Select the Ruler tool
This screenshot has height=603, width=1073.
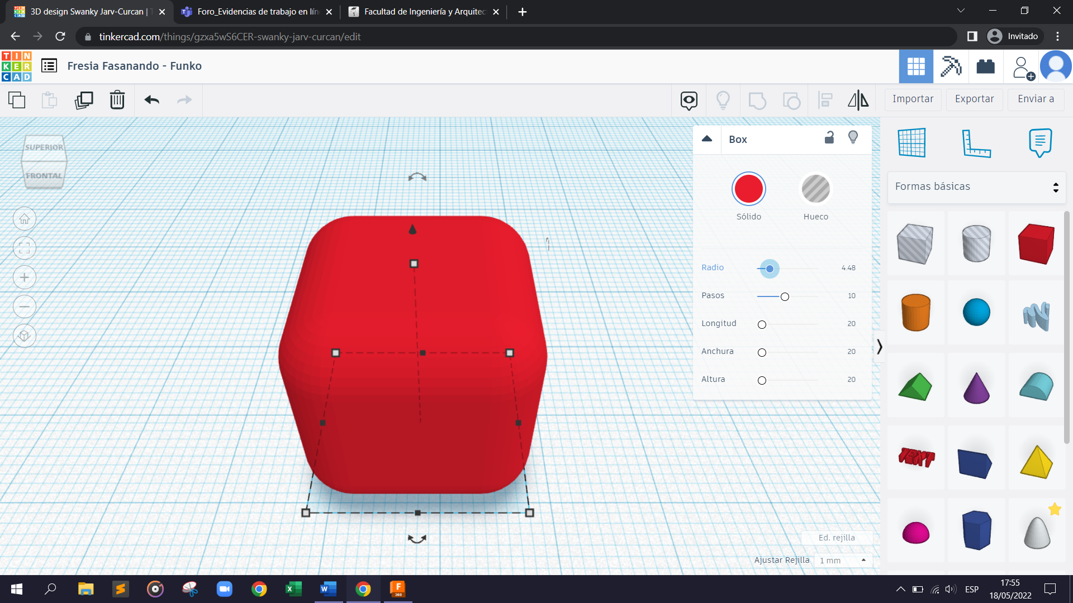[976, 143]
